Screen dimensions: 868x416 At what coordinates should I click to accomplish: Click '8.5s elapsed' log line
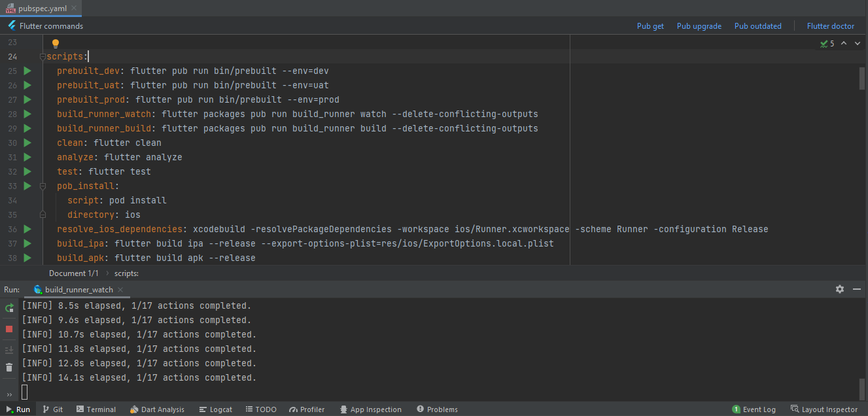click(x=137, y=305)
